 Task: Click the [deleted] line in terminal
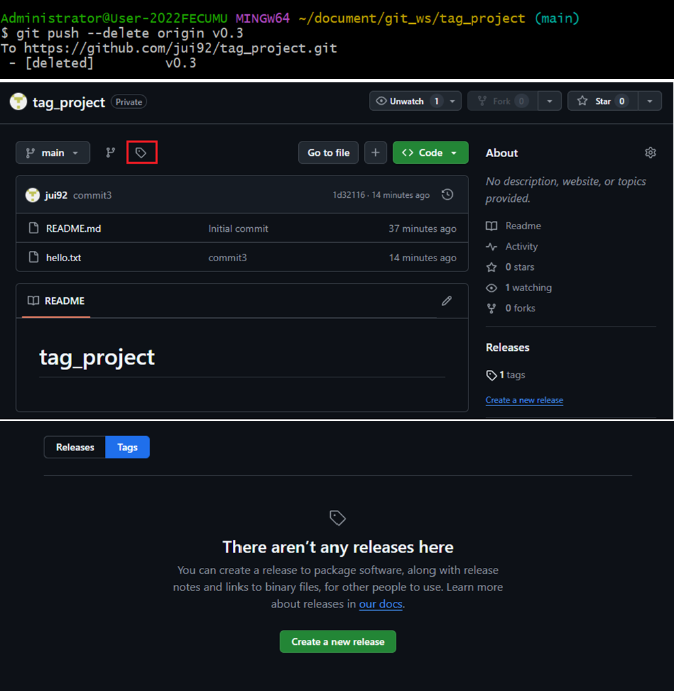tap(102, 63)
